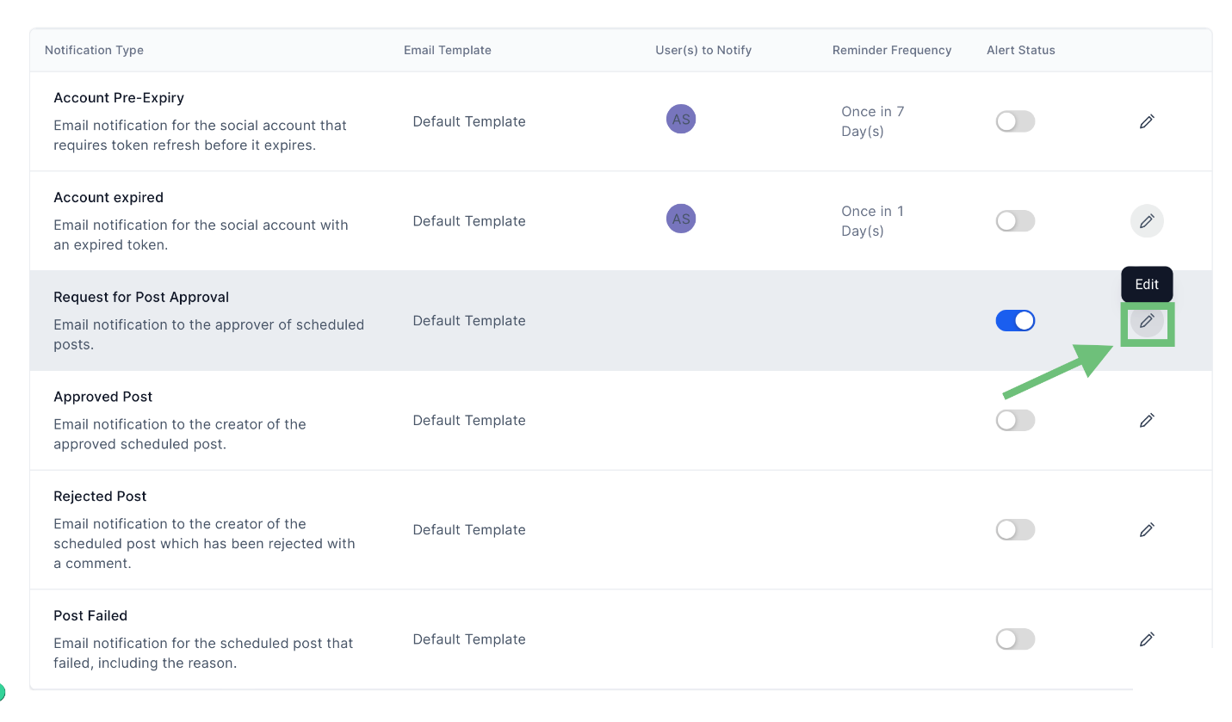Turn on Account expired alert switch
This screenshot has height=722, width=1232.
(x=1015, y=221)
